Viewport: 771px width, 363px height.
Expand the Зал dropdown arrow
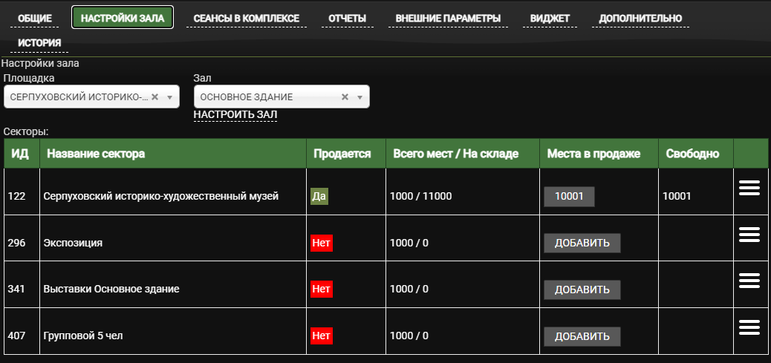360,97
